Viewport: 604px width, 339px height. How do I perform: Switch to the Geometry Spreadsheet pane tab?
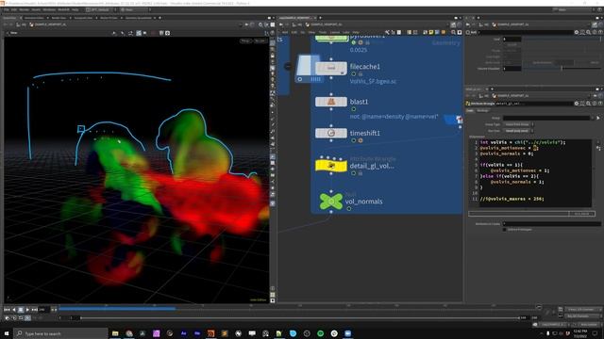139,18
